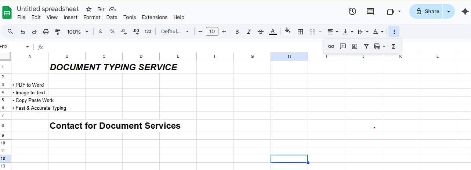Open the Insert menu

click(70, 17)
